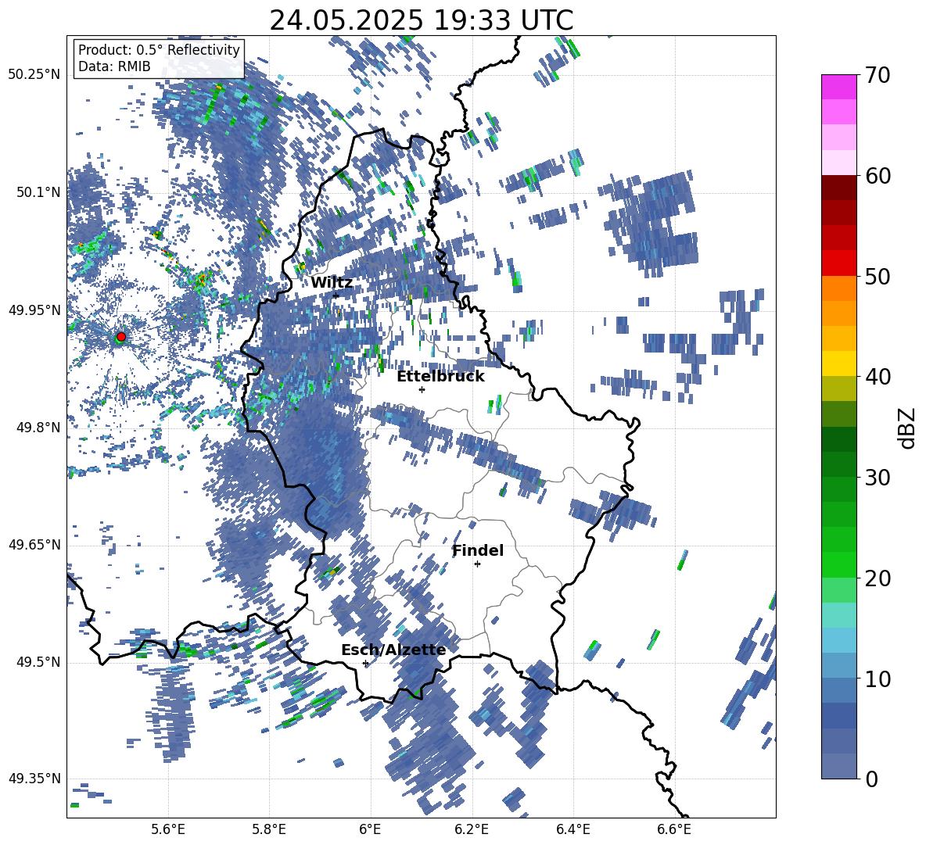
Task: Click 'Product: 0.5° Reflectivity' legend text
Action: [159, 50]
